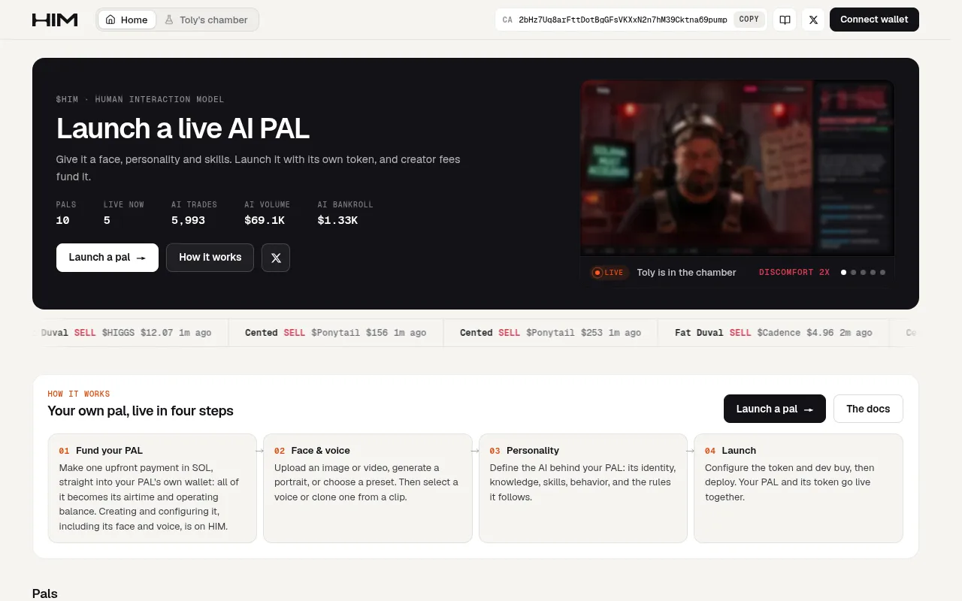Click the HIM logo in the header

tap(55, 20)
